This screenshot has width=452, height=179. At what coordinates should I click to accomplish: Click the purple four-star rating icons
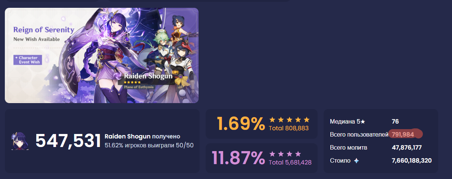point(285,154)
